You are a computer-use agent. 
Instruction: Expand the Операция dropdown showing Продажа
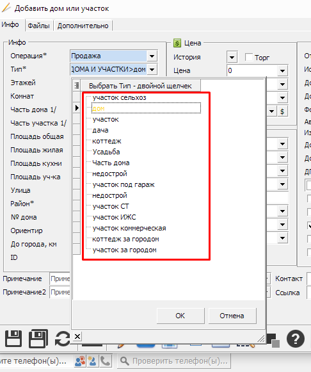coord(152,56)
